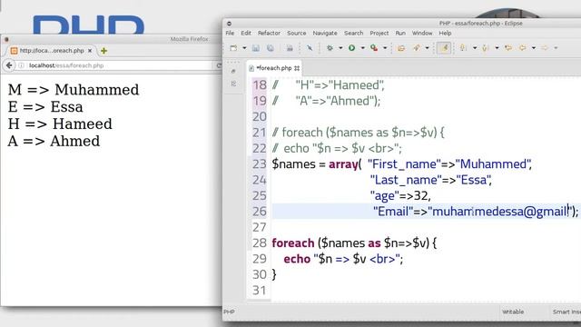Expand the Previous Annotation dropdown arrow
This screenshot has width=581, height=327.
[x=497, y=48]
